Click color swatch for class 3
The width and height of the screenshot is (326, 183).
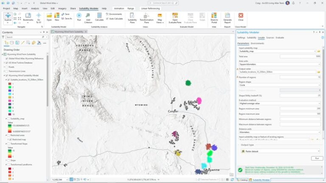10,91
